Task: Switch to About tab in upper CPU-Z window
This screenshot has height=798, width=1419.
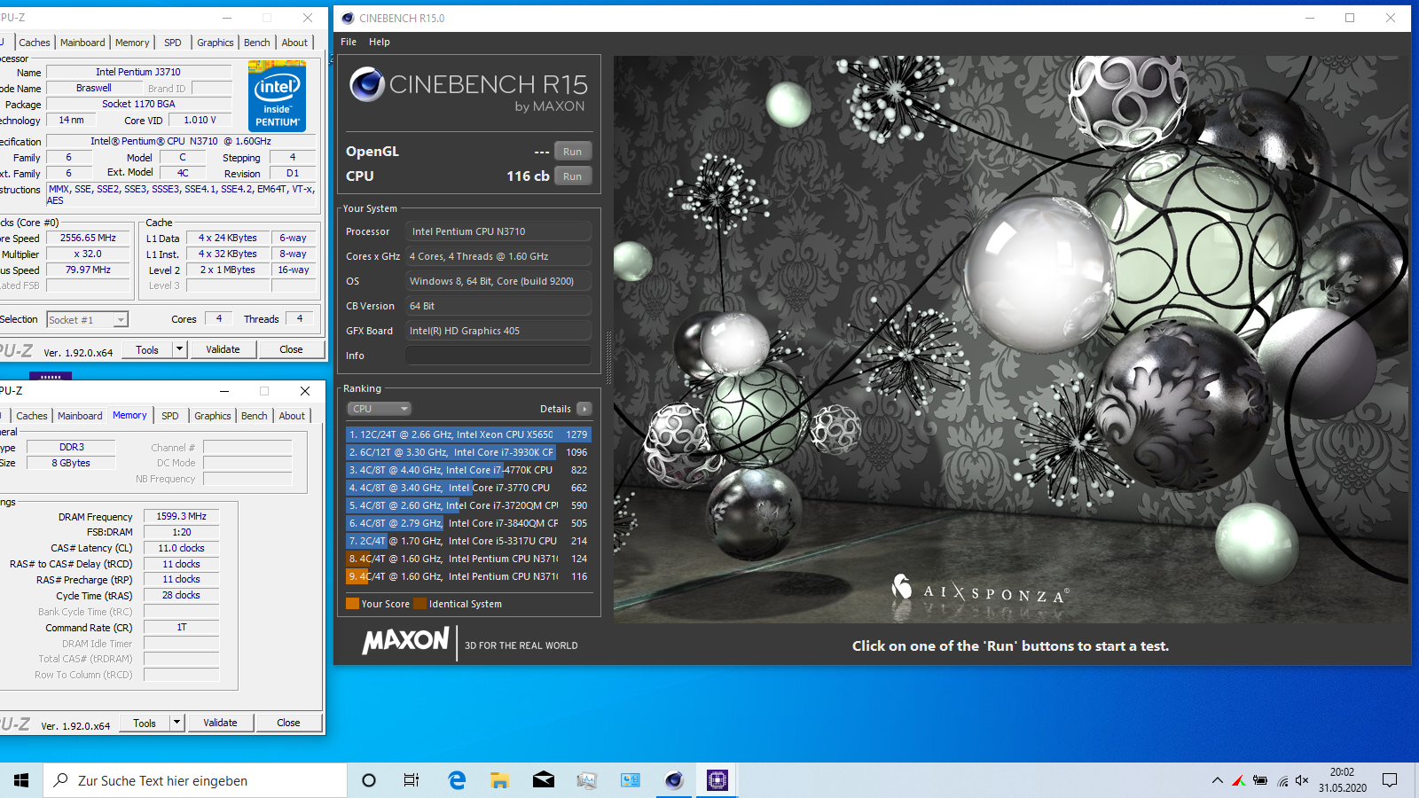Action: click(295, 43)
